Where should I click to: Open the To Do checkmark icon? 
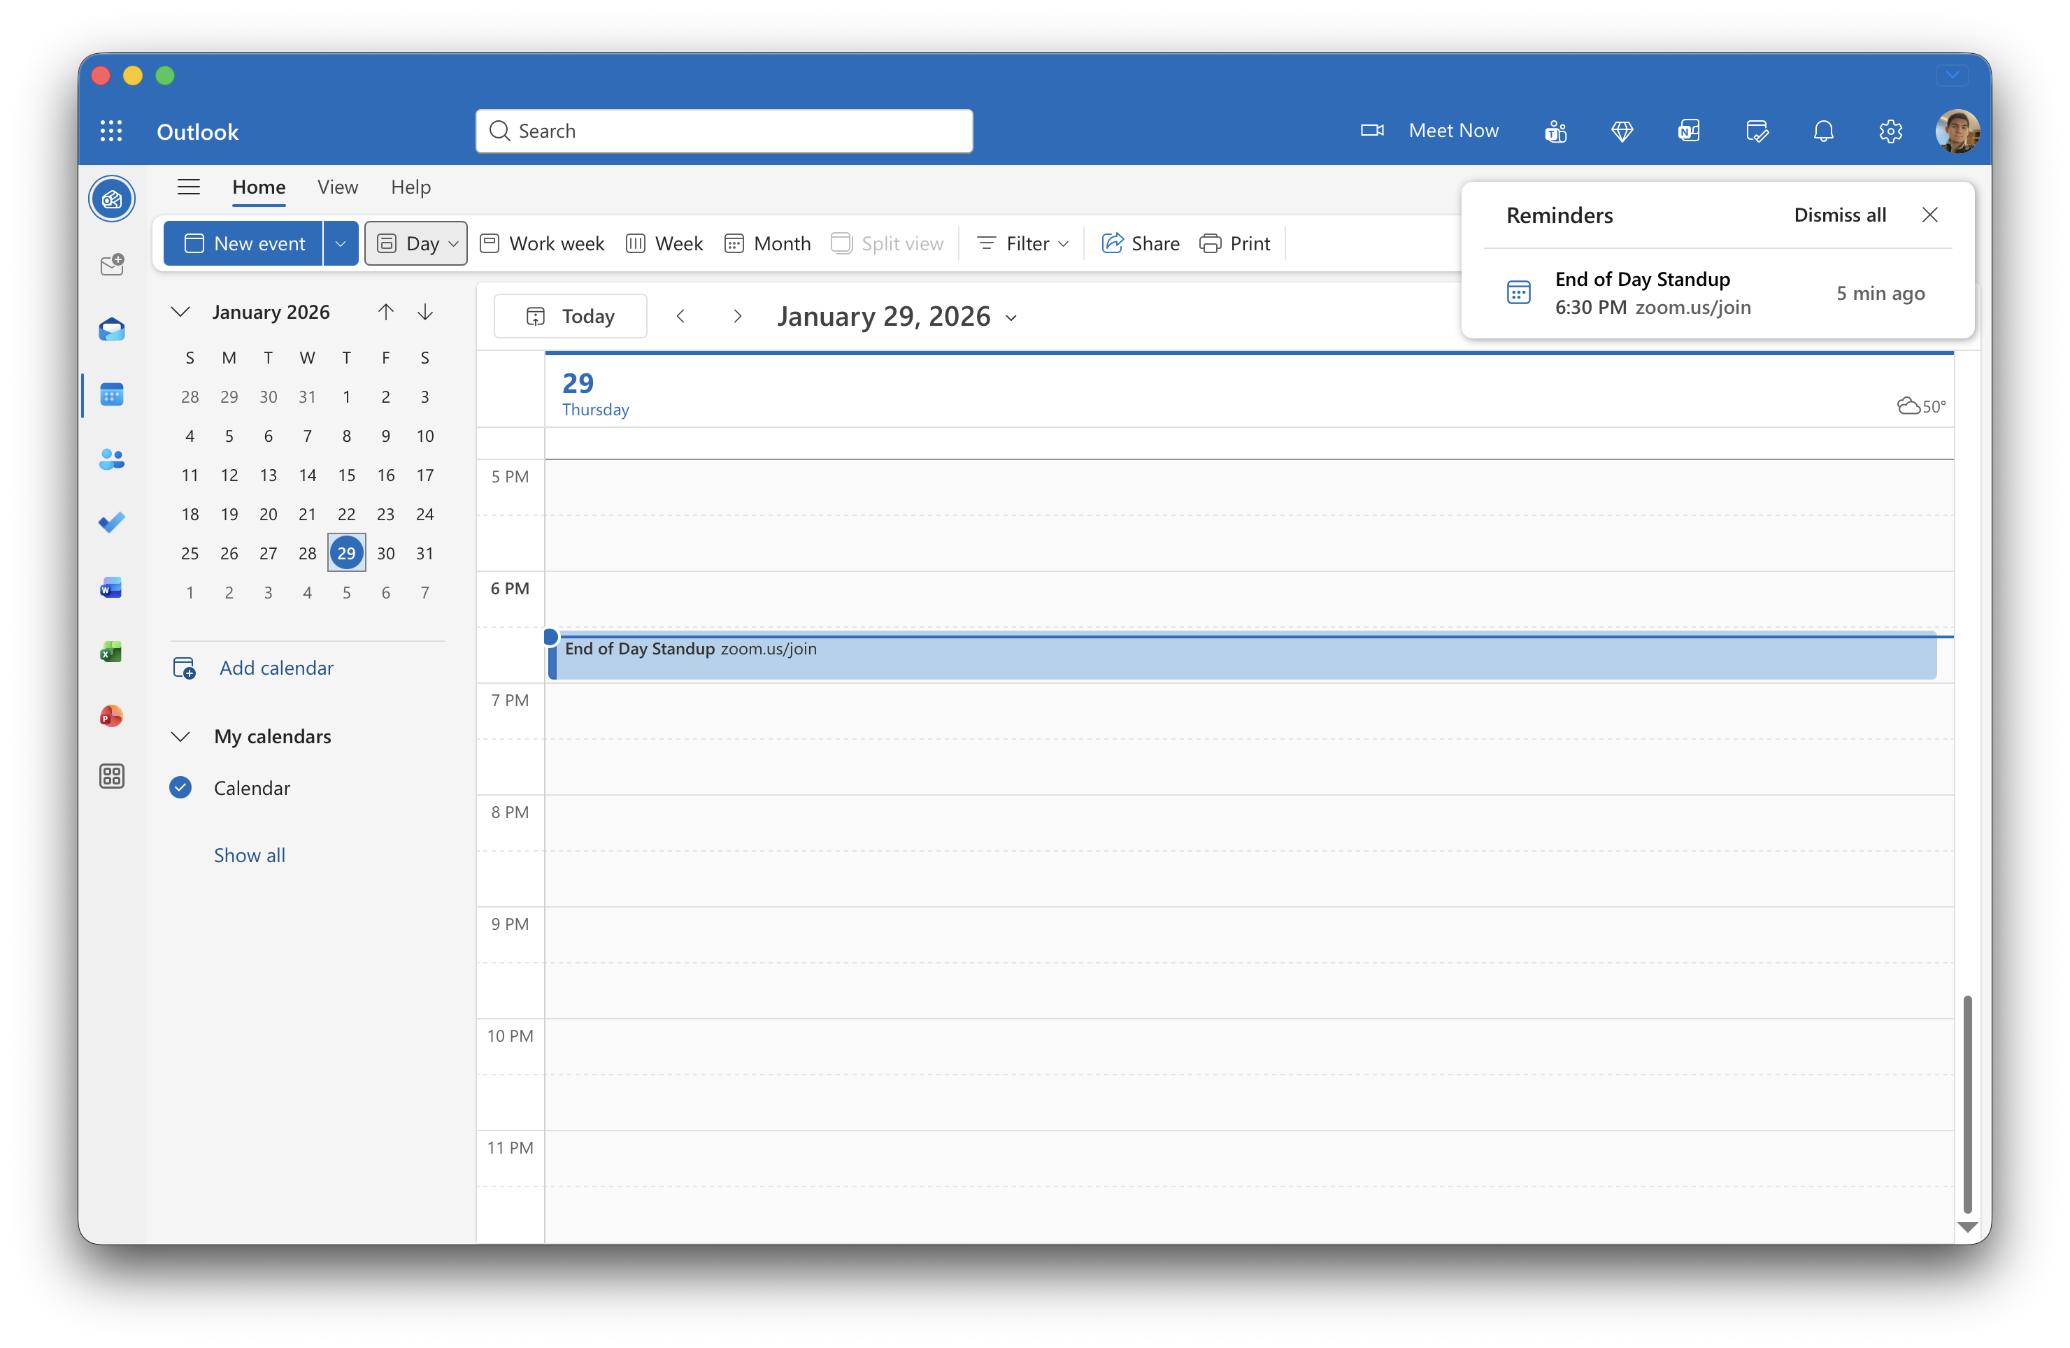coord(111,523)
